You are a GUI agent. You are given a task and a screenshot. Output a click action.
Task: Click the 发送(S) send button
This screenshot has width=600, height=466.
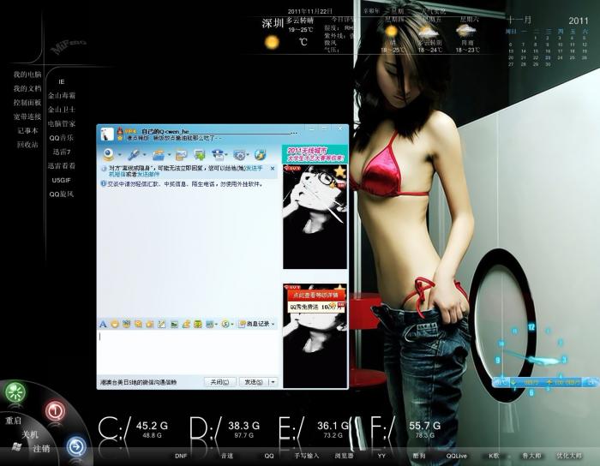click(x=254, y=382)
